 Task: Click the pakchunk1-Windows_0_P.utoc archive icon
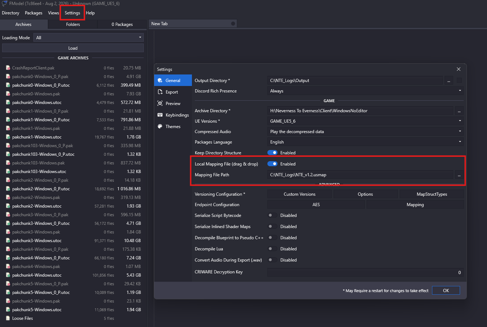point(8,120)
